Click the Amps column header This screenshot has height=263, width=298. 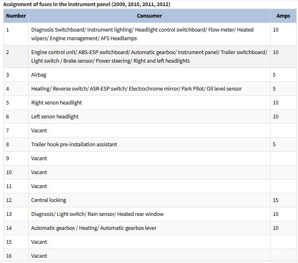283,16
